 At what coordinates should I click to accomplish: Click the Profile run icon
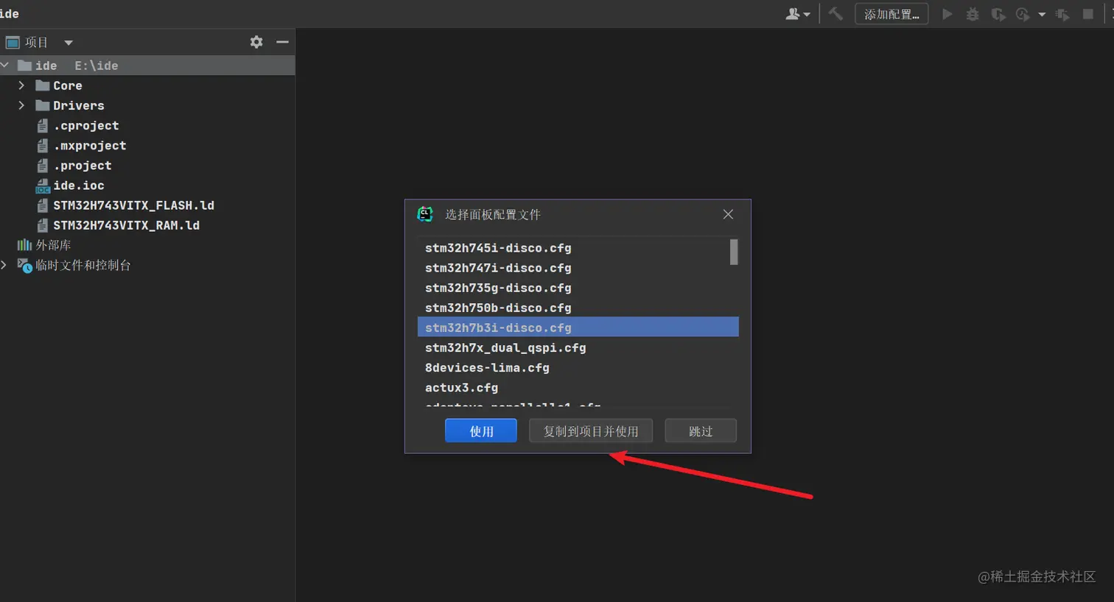click(1023, 14)
